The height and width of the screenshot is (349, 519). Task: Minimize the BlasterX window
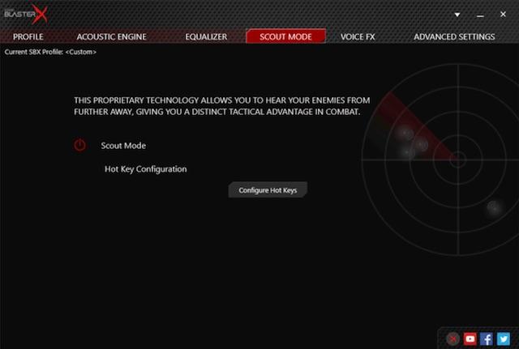click(x=480, y=15)
